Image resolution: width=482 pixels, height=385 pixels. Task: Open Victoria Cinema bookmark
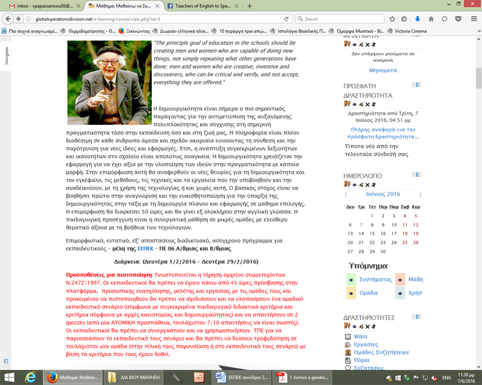pyautogui.click(x=407, y=31)
